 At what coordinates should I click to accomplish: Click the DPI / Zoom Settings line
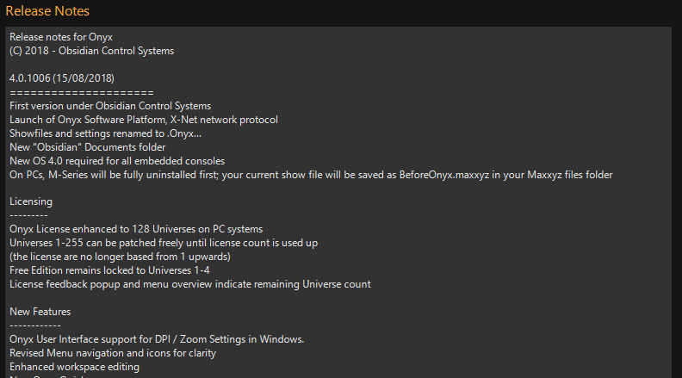(157, 339)
